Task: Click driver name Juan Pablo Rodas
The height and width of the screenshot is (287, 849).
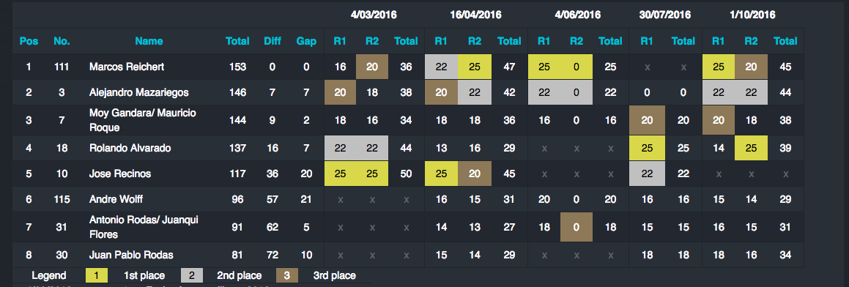Action: pos(131,255)
